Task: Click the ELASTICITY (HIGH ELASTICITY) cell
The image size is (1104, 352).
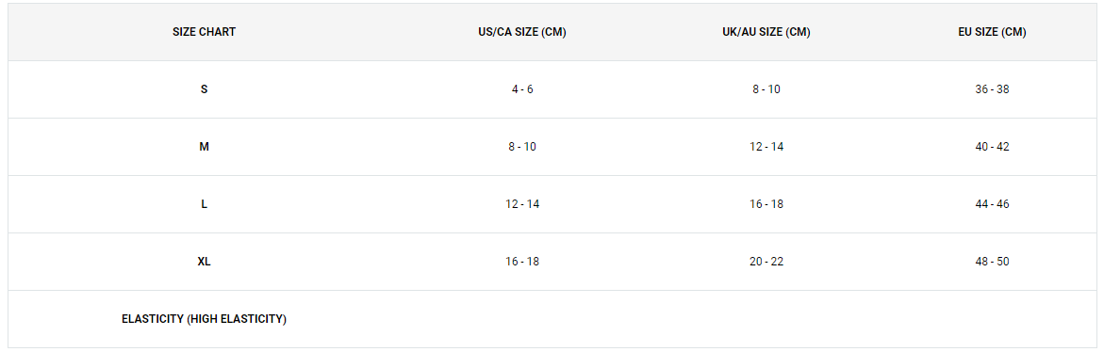Action: [x=205, y=319]
